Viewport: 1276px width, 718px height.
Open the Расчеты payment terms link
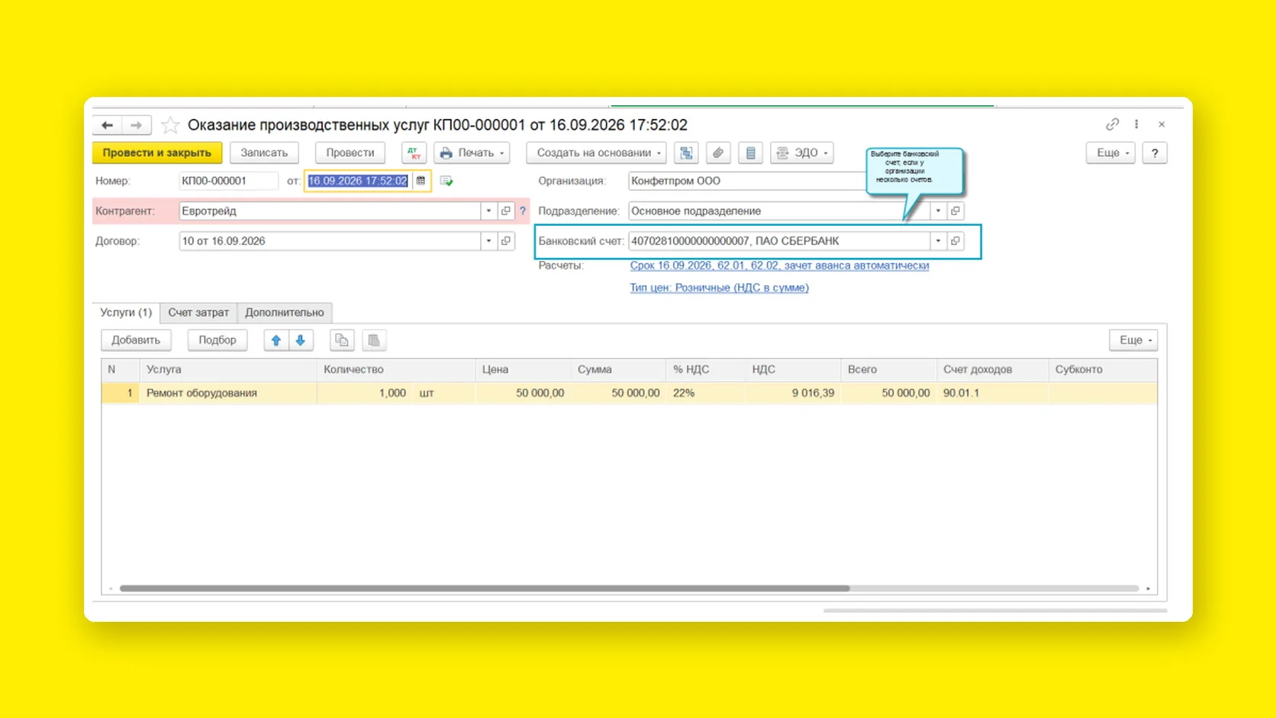779,266
